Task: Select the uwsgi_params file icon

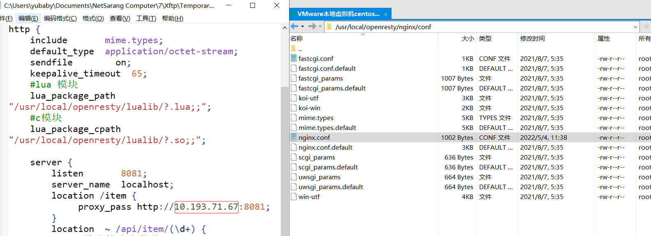Action: coord(294,177)
